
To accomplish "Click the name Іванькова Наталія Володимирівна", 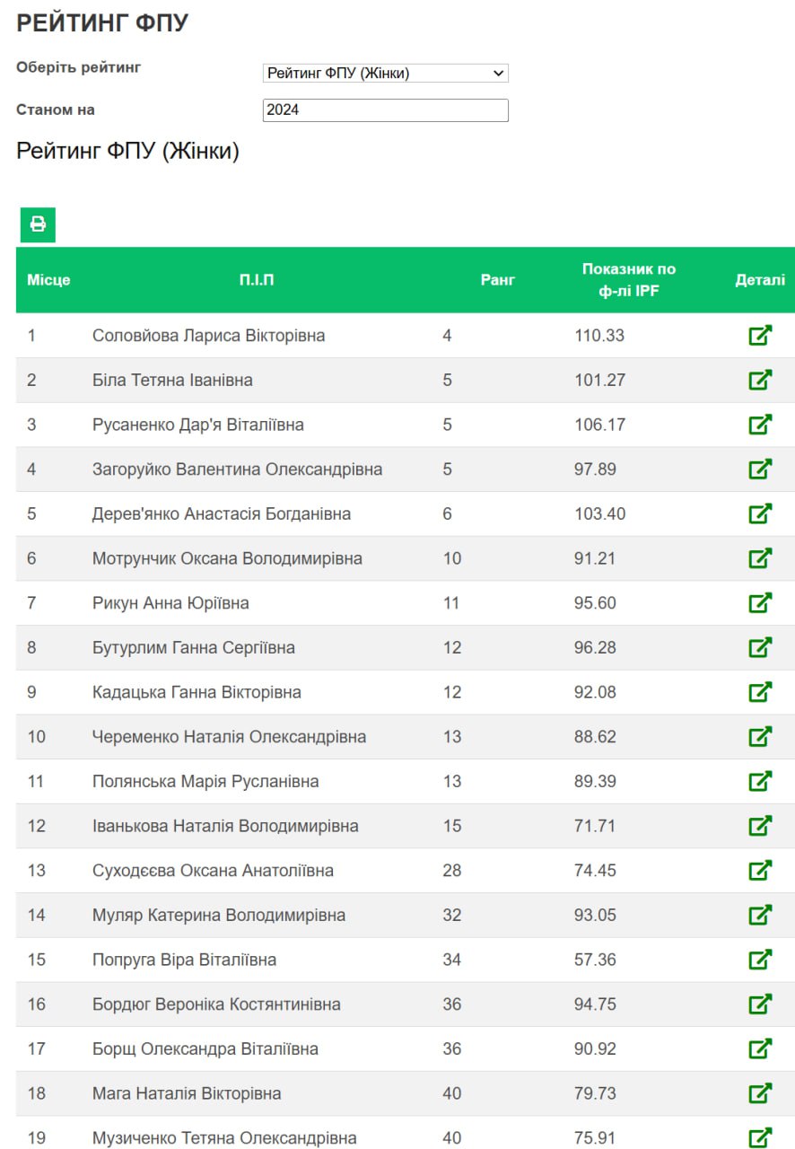I will pyautogui.click(x=225, y=826).
